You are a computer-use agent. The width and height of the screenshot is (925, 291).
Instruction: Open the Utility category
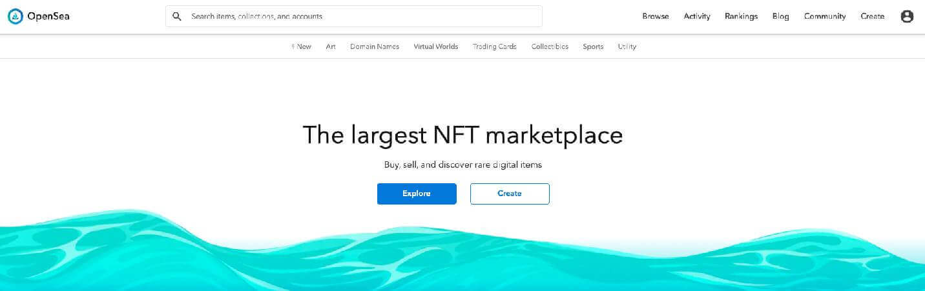coord(627,46)
